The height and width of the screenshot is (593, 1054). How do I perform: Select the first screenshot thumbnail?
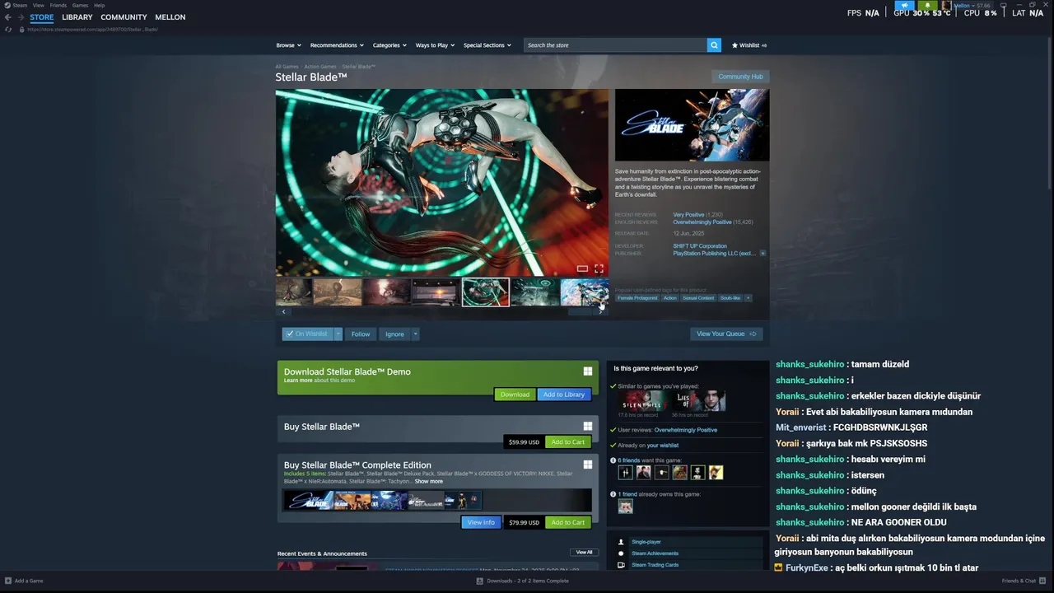tap(294, 292)
